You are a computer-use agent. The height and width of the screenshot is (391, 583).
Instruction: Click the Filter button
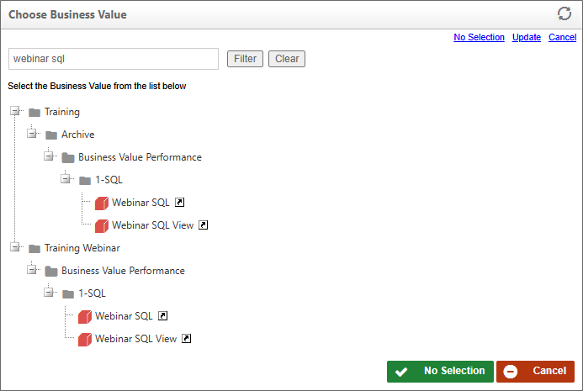coord(245,59)
